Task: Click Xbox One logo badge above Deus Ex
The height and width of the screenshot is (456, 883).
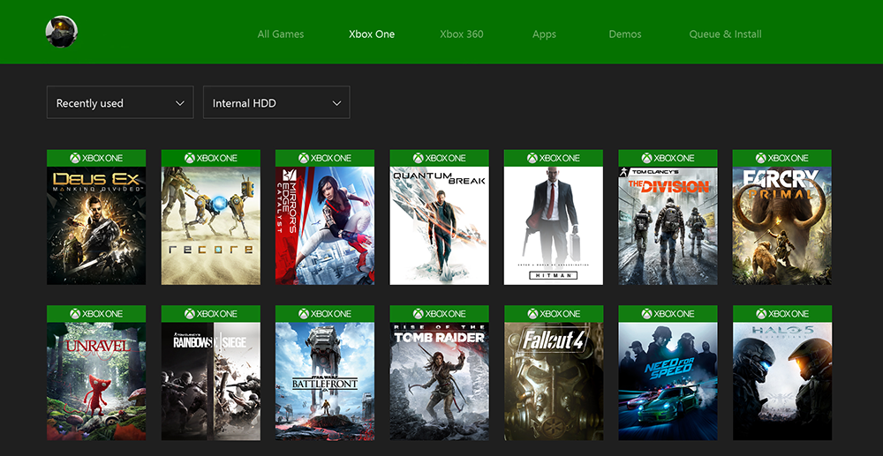Action: [96, 158]
